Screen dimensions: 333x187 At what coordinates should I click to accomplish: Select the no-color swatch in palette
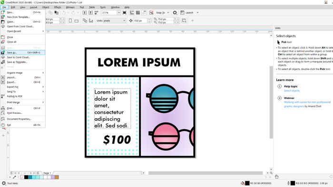coord(22,177)
